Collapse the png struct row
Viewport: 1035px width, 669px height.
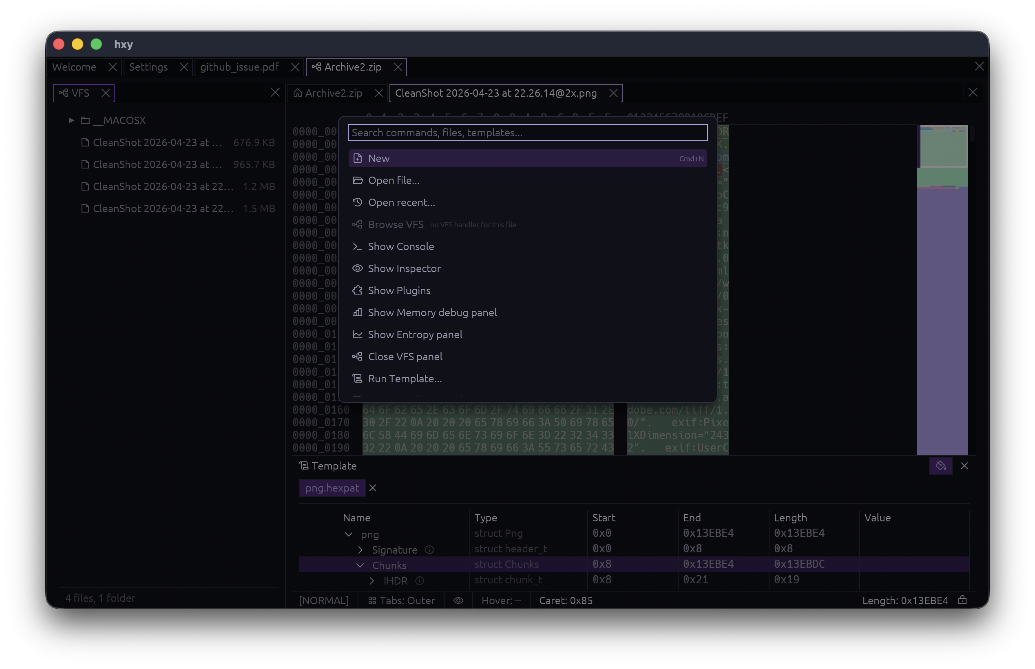point(348,534)
